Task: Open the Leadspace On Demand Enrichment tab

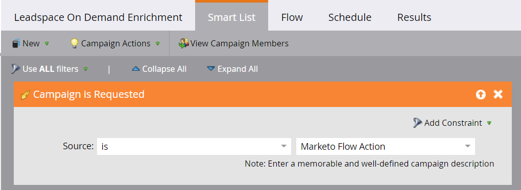Action: coord(98,17)
